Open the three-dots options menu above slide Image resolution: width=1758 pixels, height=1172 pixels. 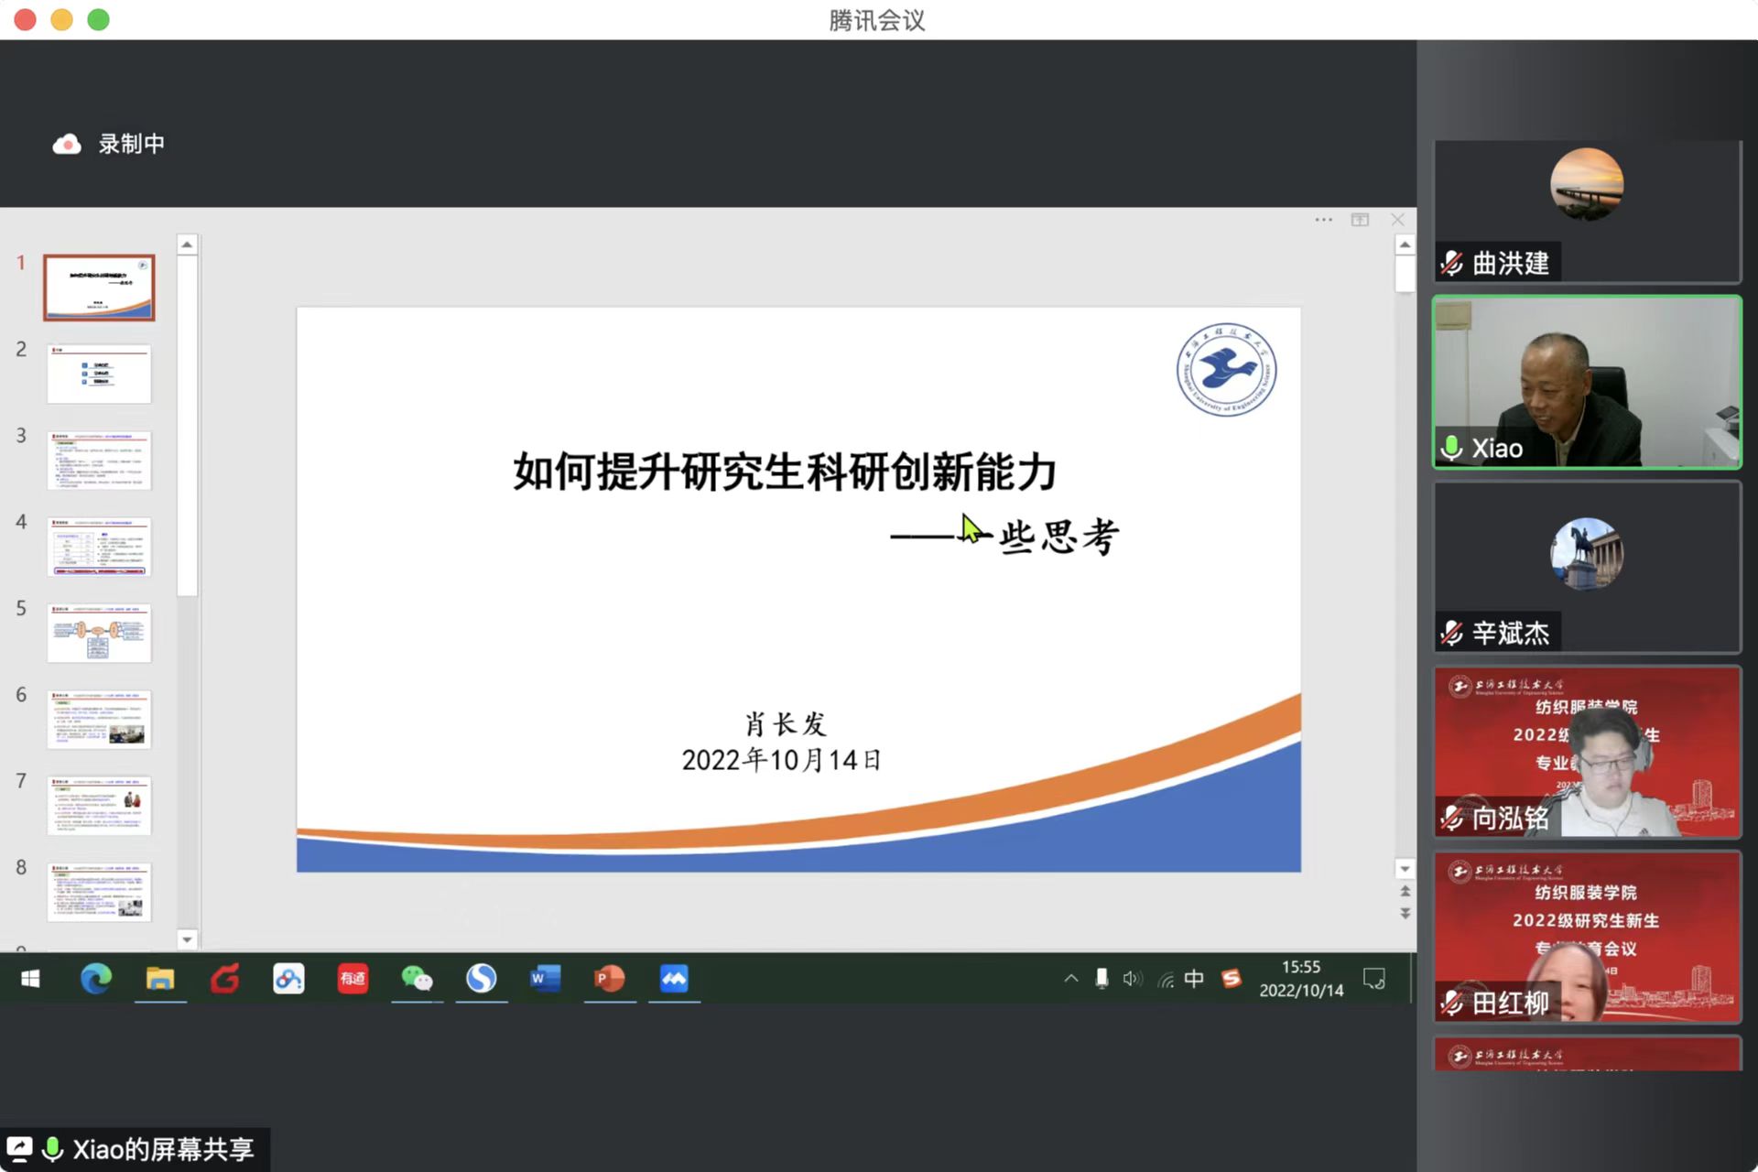click(1323, 220)
